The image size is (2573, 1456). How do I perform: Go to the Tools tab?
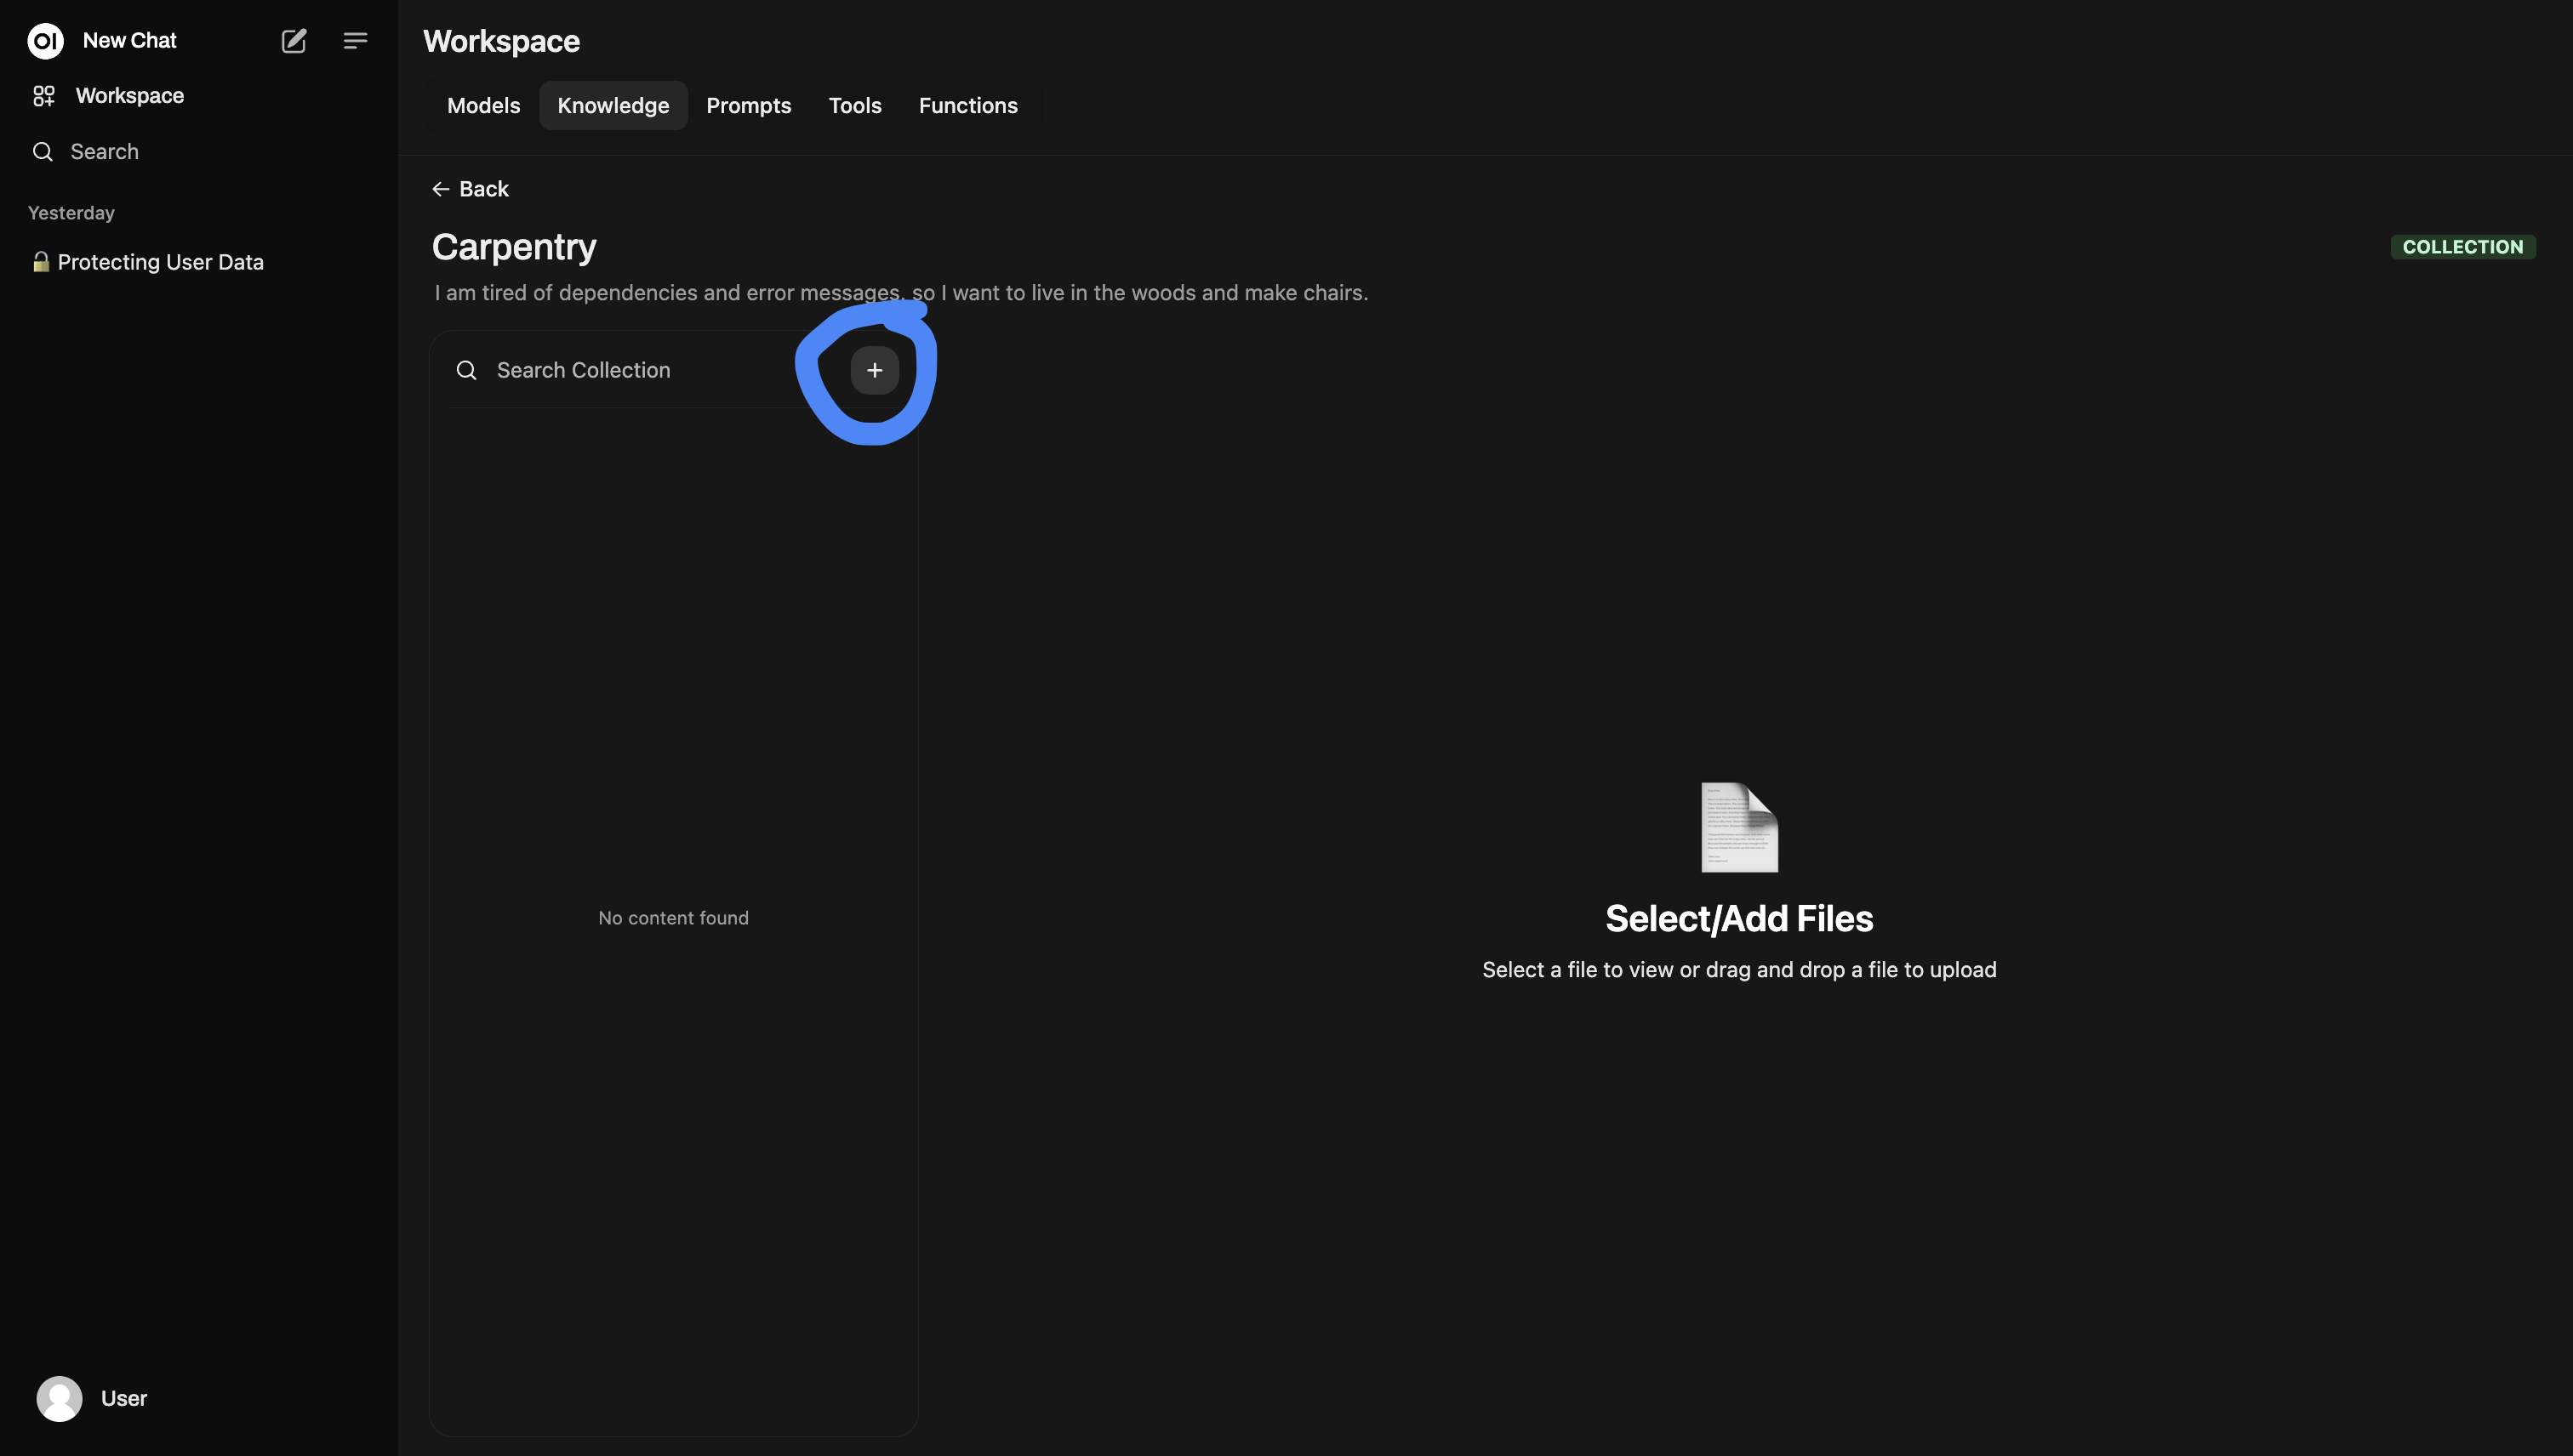(x=854, y=106)
